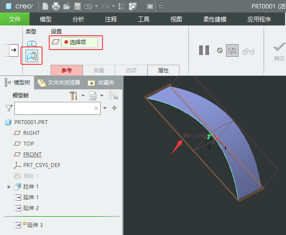Image resolution: width=286 pixels, height=235 pixels.
Task: Toggle tree columns visibility icon
Action: point(113,96)
